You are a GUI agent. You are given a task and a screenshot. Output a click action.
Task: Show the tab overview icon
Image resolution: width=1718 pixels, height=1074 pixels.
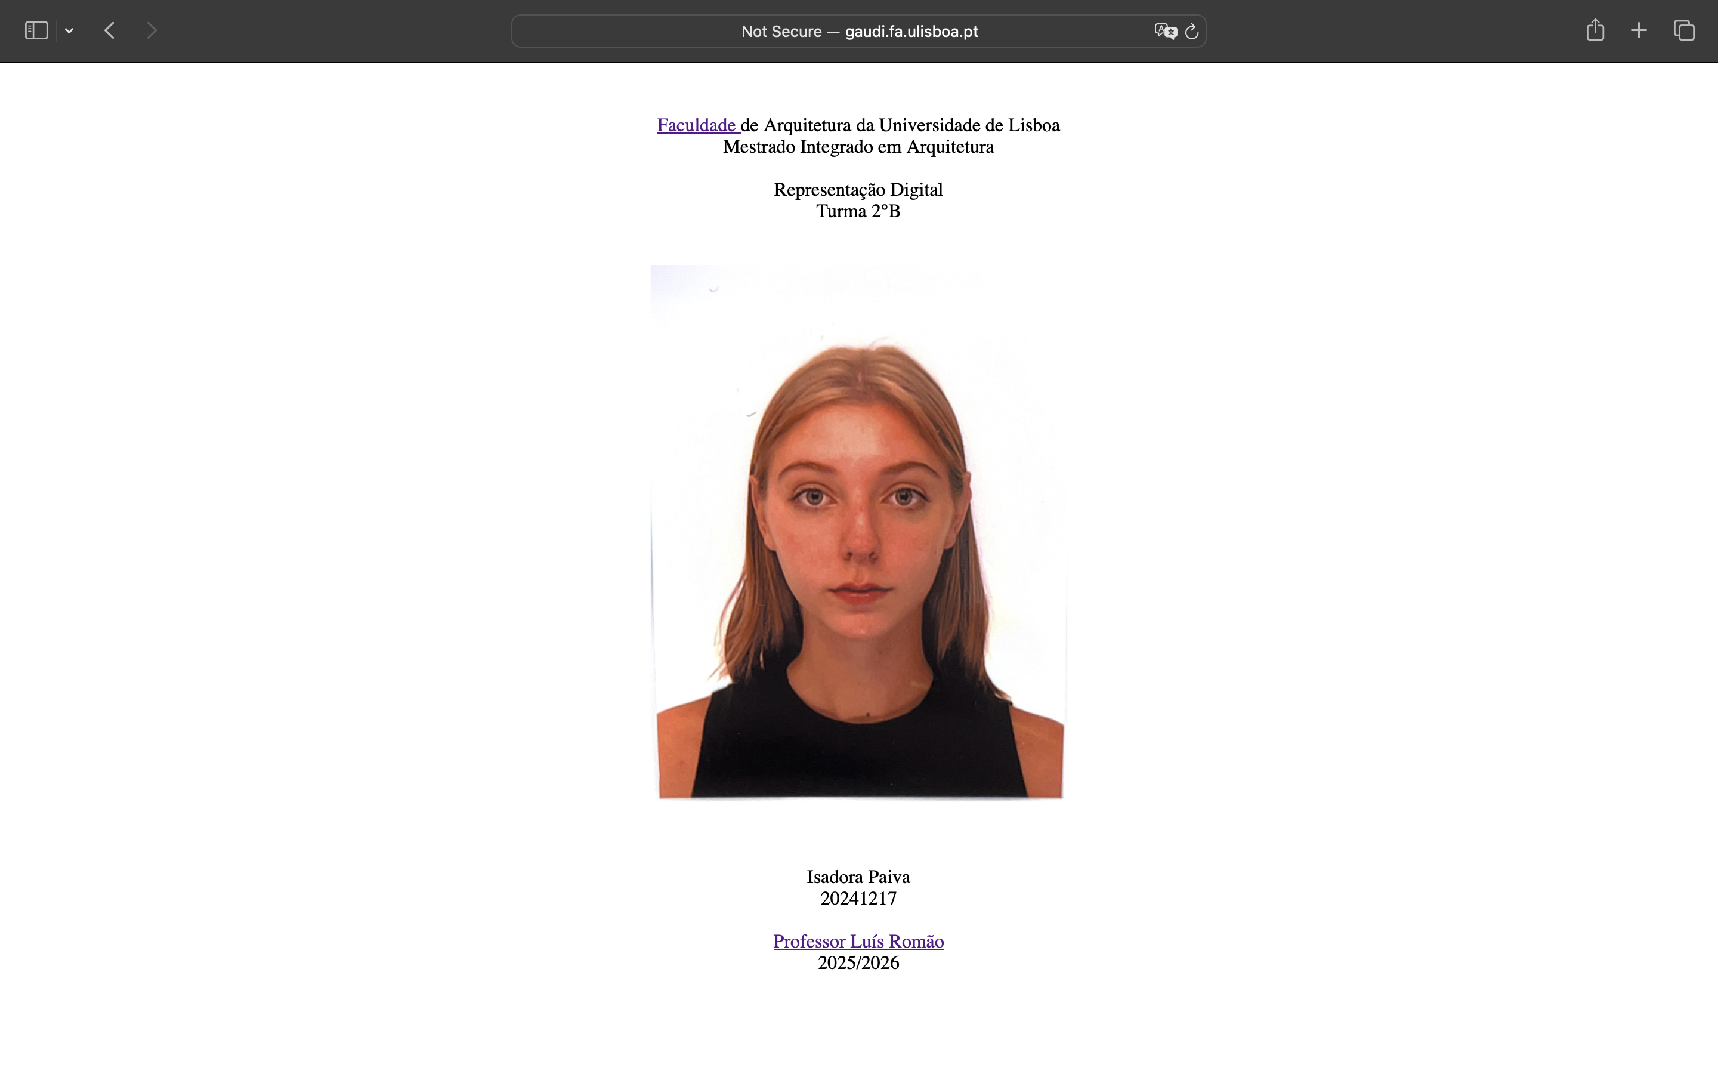[x=1684, y=30]
